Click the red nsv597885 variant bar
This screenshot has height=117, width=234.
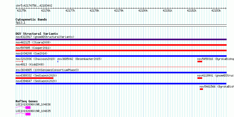pyautogui.click(x=121, y=50)
